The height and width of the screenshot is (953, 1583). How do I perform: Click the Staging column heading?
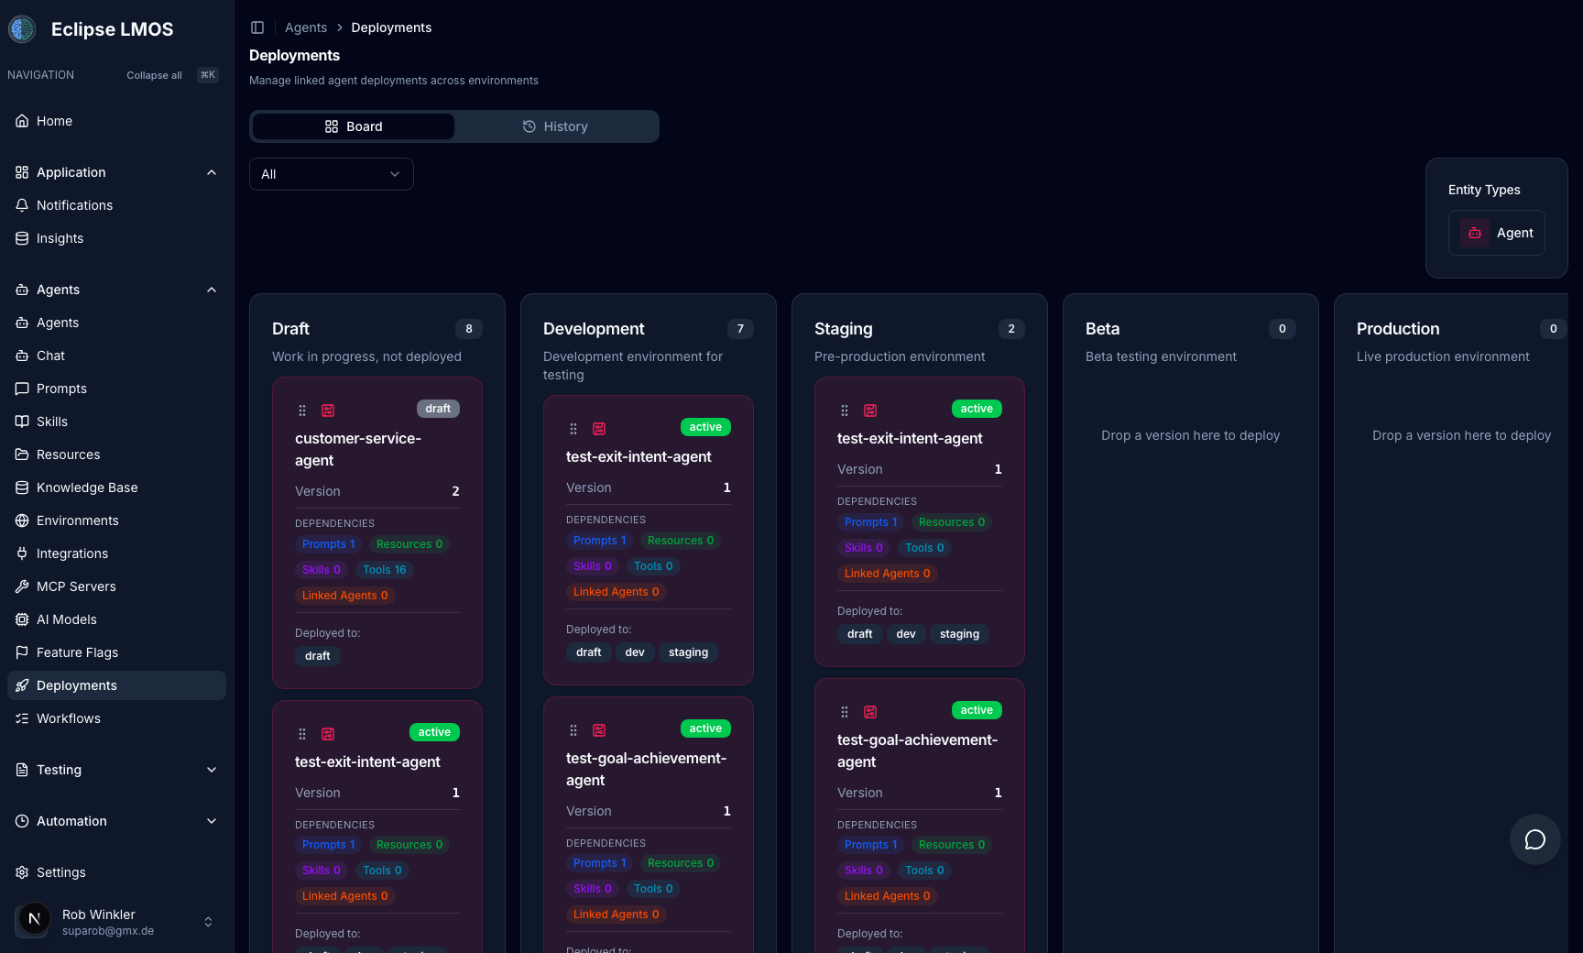[844, 329]
